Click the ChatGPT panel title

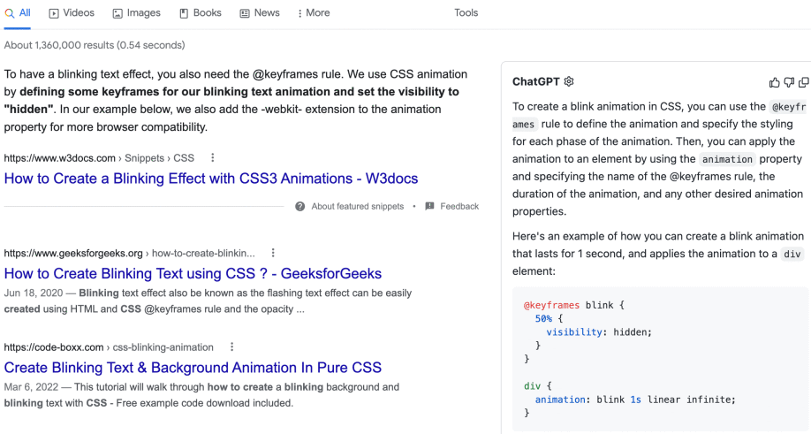click(536, 81)
